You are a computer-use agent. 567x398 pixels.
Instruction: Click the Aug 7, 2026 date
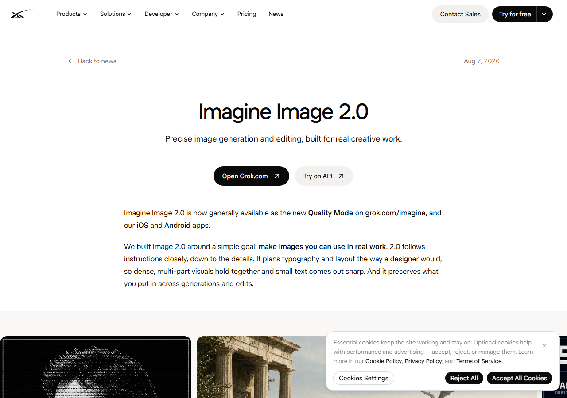tap(482, 61)
